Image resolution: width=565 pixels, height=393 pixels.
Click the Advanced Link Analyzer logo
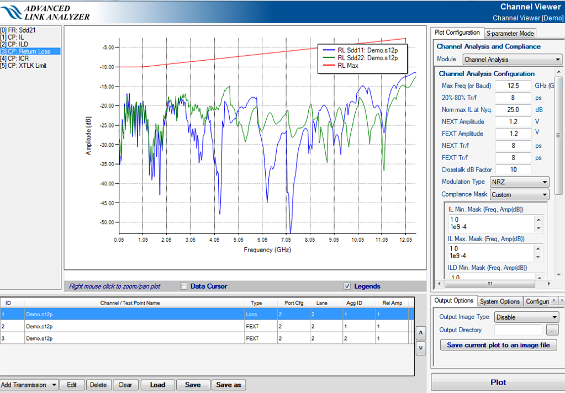click(45, 12)
